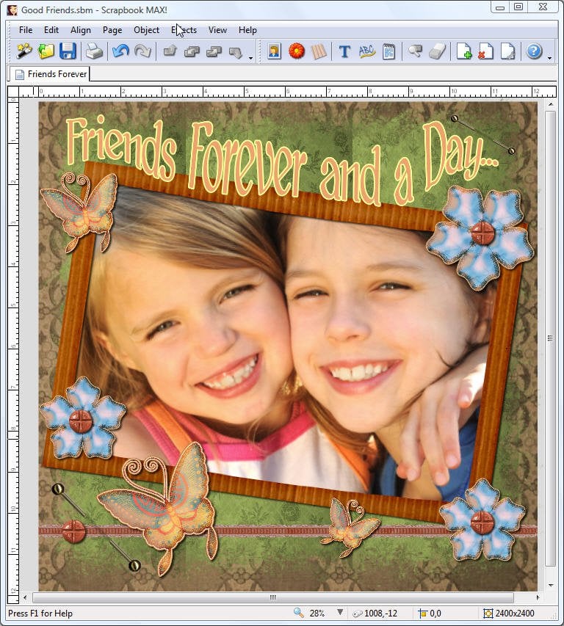
Task: Add an embellishment with the orange flower icon
Action: 297,51
